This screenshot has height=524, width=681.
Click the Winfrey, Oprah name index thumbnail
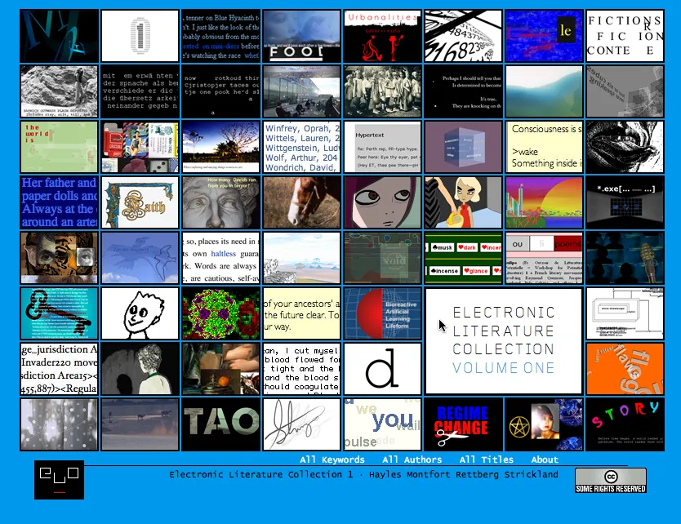tap(301, 147)
